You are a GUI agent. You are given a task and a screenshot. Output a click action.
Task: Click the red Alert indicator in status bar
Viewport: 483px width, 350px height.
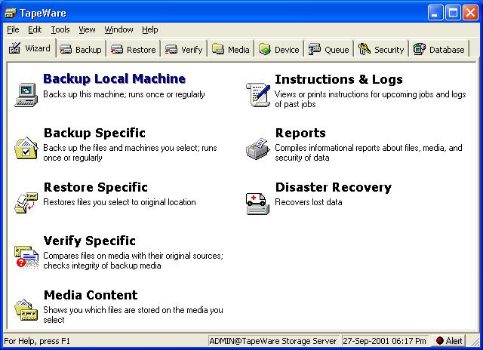tap(449, 340)
